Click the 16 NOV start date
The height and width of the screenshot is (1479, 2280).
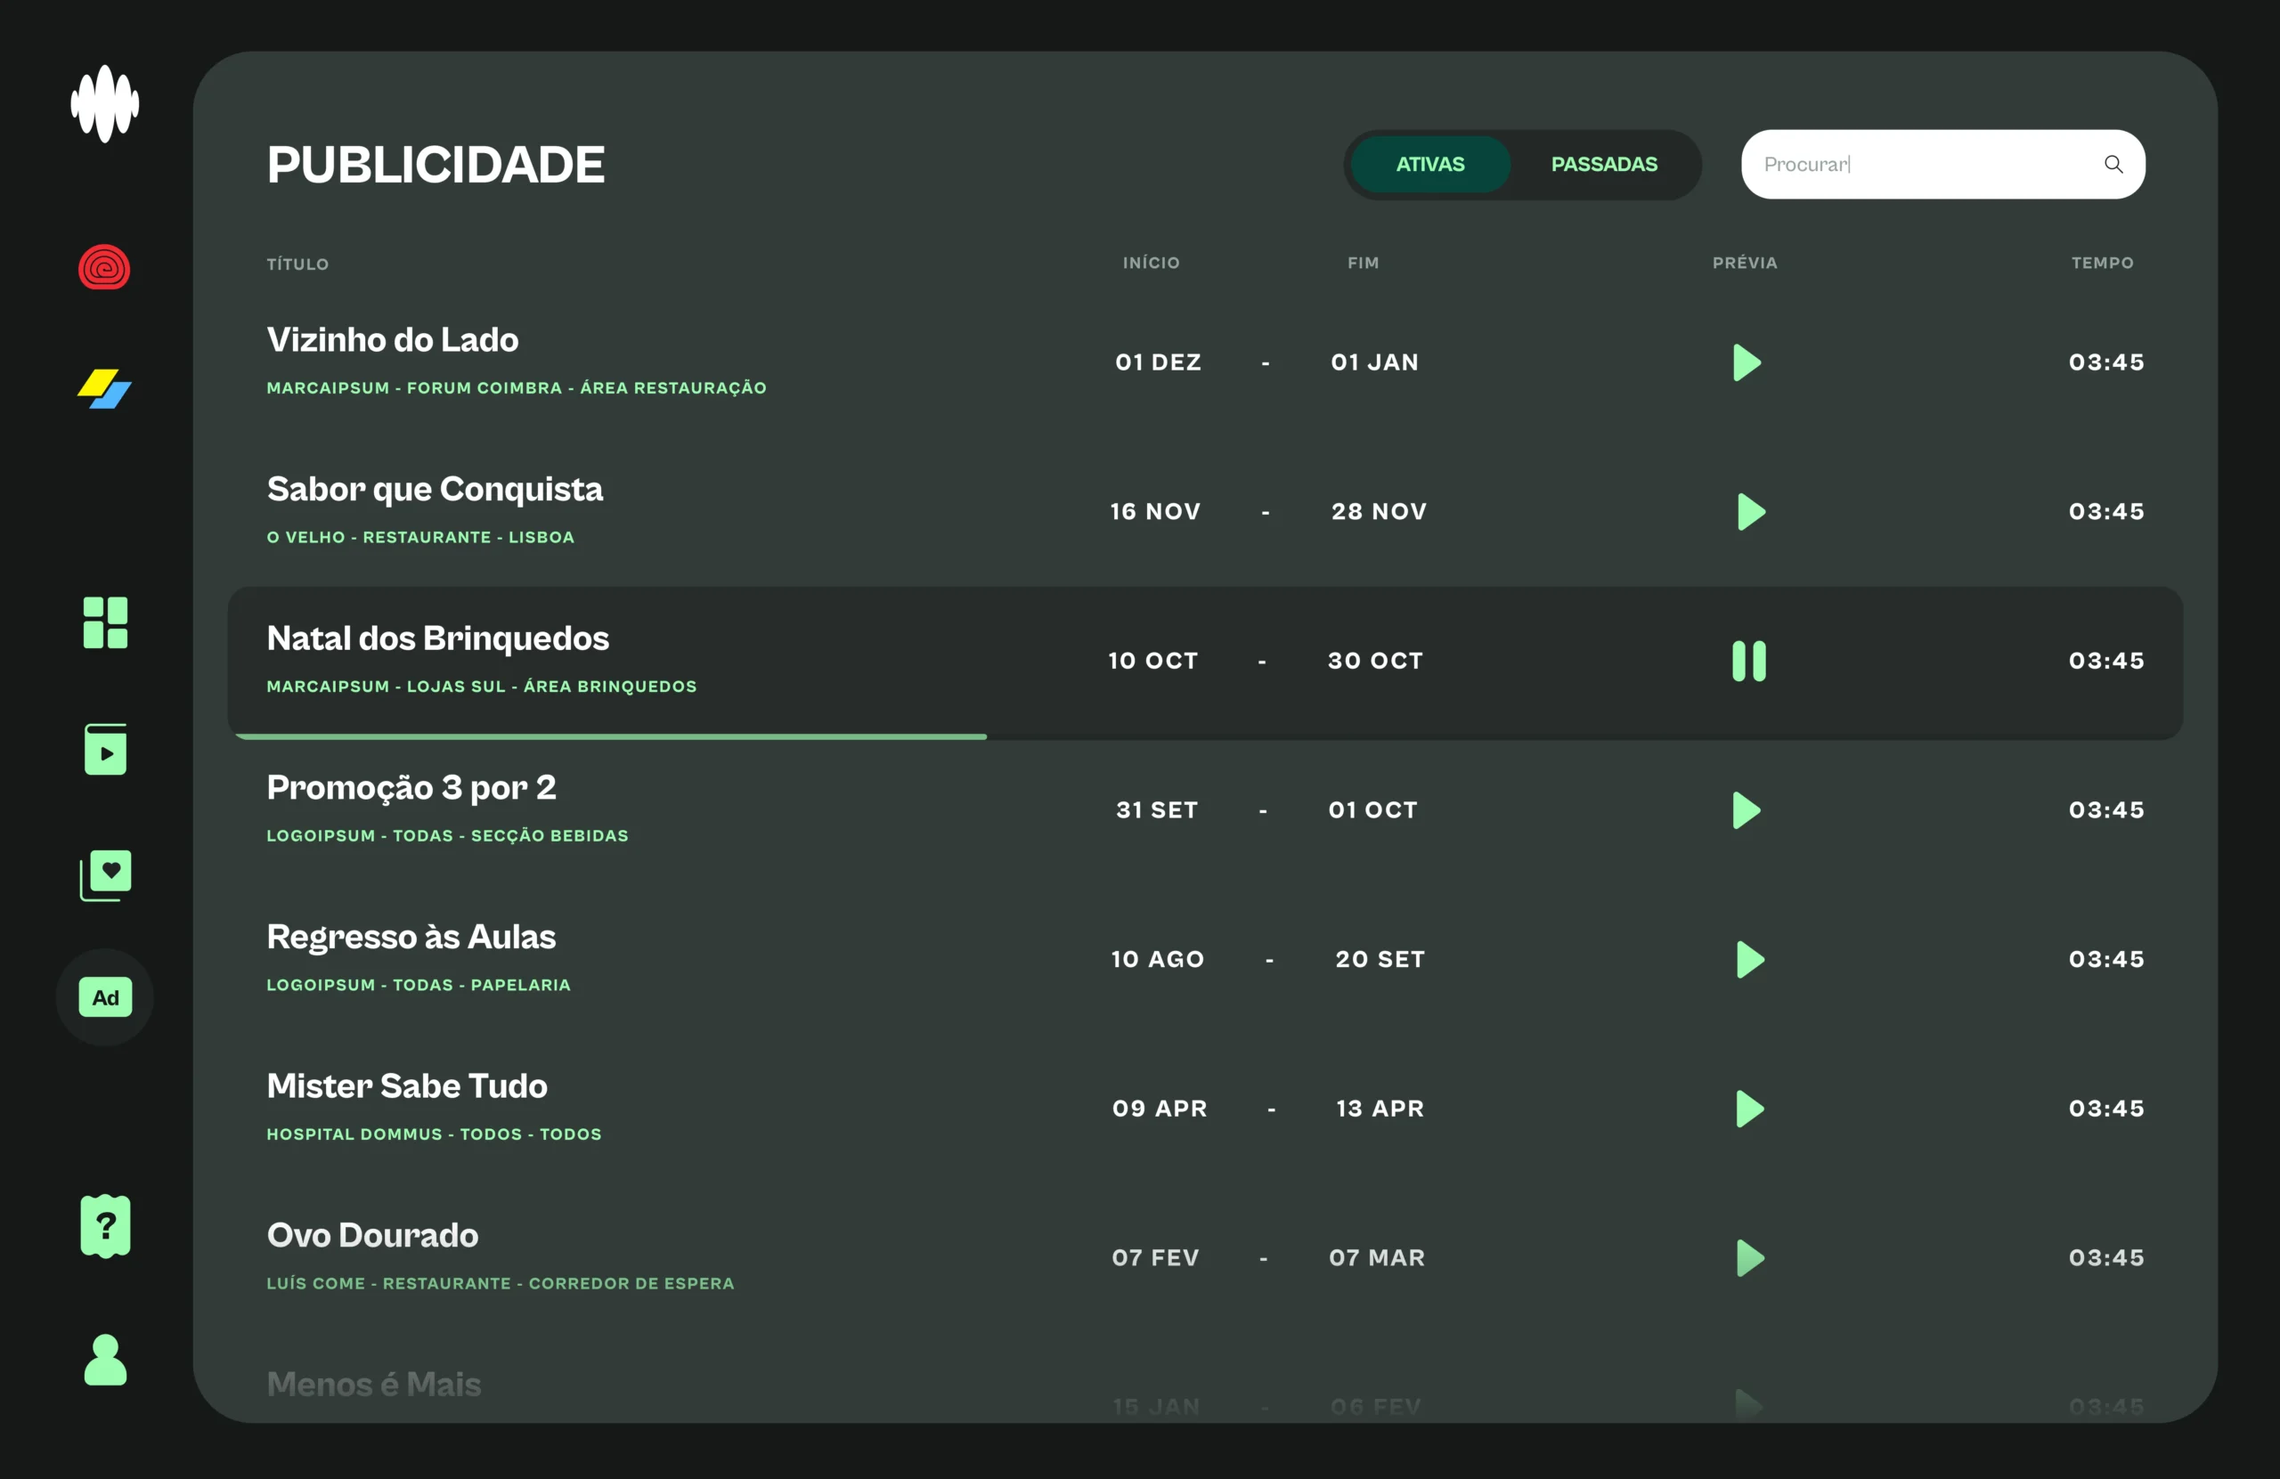coord(1155,511)
